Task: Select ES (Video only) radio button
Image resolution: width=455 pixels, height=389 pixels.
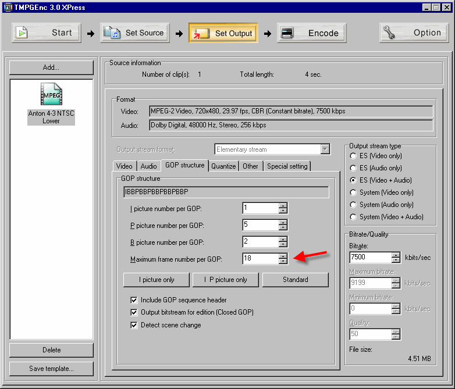Action: point(353,156)
